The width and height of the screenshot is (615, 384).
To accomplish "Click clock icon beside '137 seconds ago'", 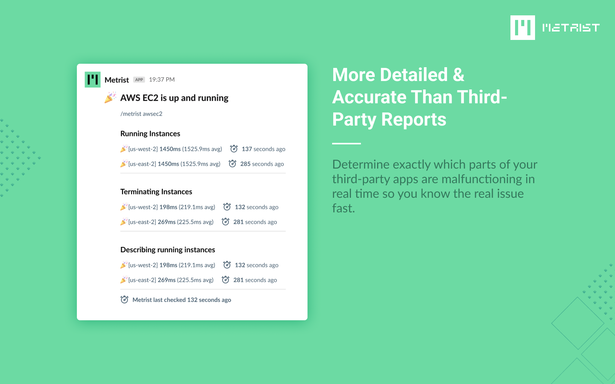I will (234, 149).
